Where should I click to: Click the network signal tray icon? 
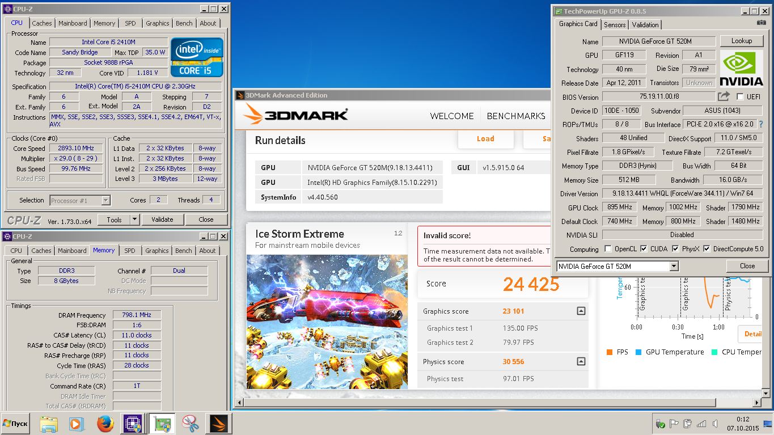point(701,424)
